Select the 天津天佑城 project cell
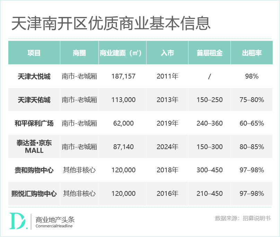 [34, 100]
